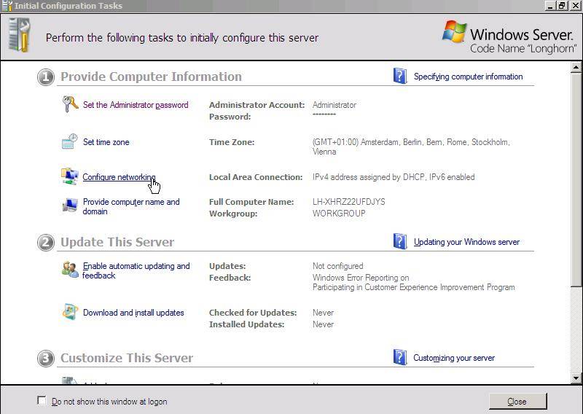Click the Time Zone label
Screen dimensions: 583x414
pyautogui.click(x=232, y=142)
